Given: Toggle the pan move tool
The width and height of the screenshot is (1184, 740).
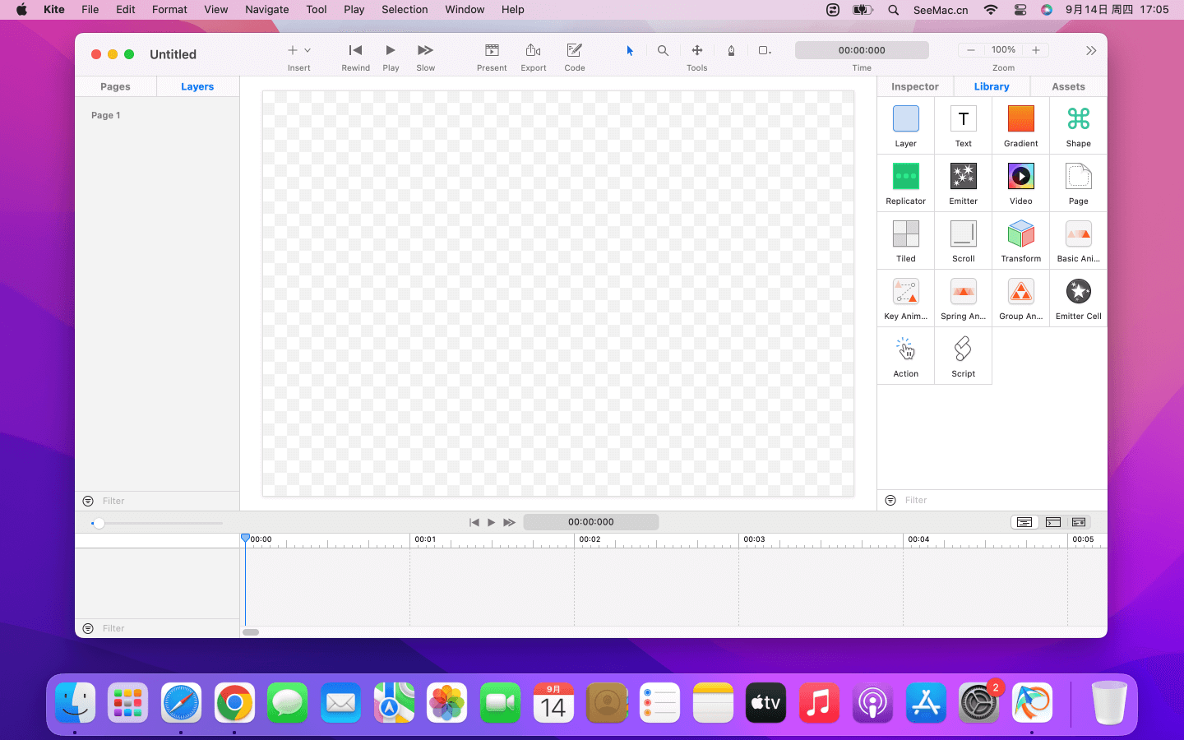Looking at the screenshot, I should click(696, 51).
